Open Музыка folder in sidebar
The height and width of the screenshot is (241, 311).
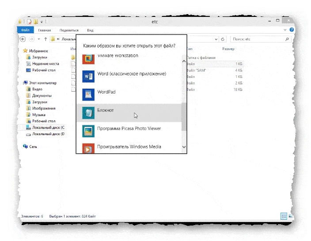(39, 115)
